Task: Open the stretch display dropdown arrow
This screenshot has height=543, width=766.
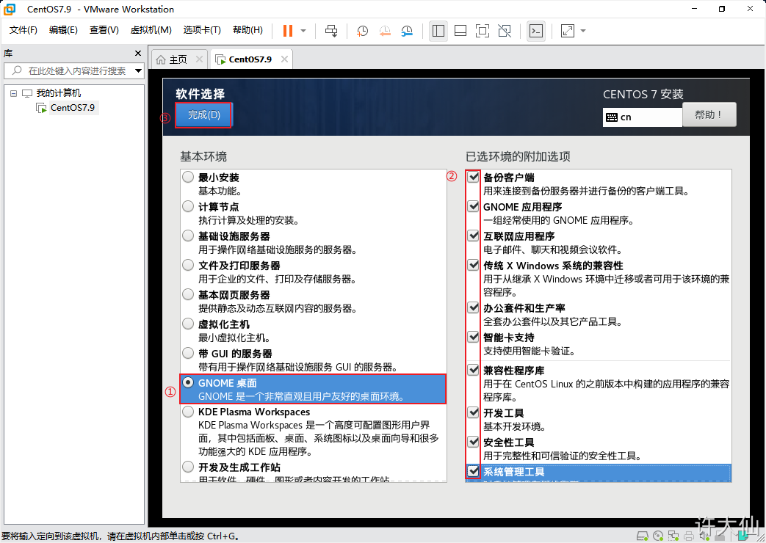Action: pos(583,31)
